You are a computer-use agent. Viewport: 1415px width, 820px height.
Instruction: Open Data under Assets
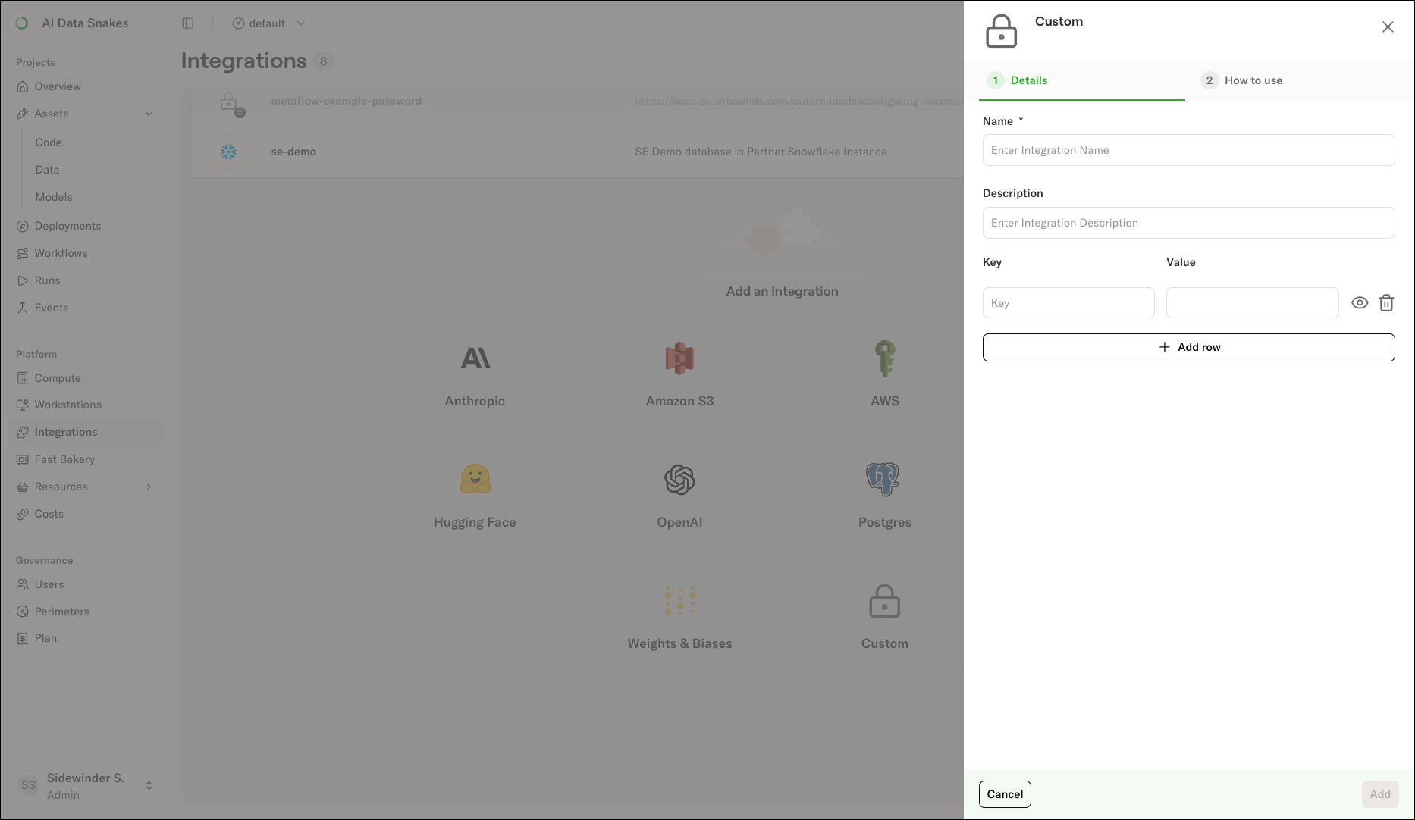click(x=47, y=170)
